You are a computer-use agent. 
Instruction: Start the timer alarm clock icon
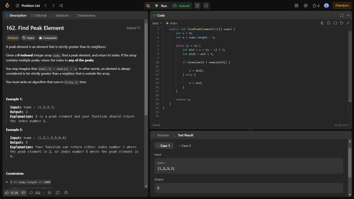tap(197, 6)
